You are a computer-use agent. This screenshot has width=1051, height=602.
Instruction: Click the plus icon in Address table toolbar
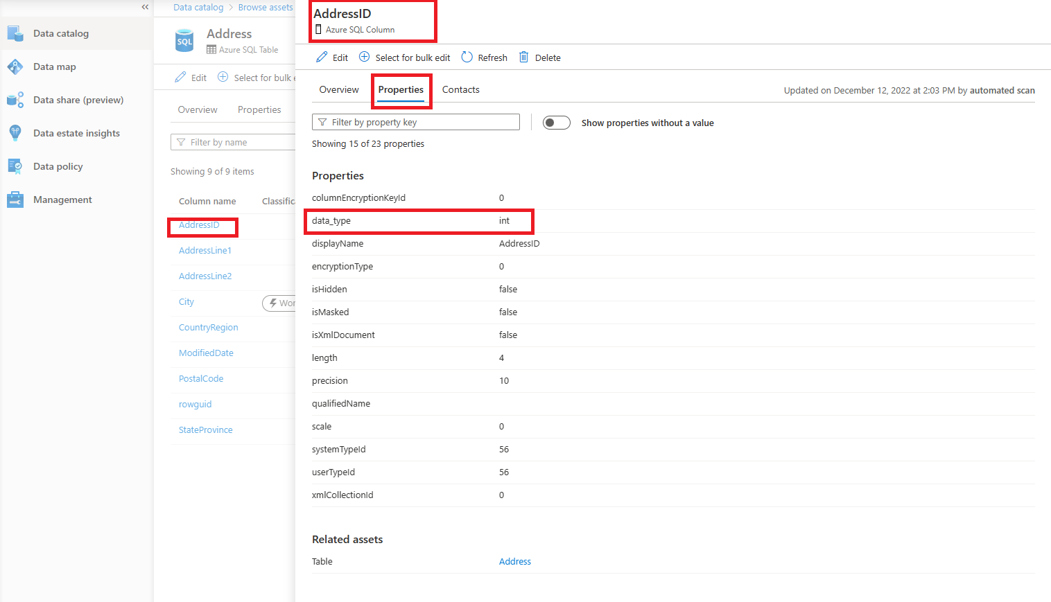tap(223, 77)
